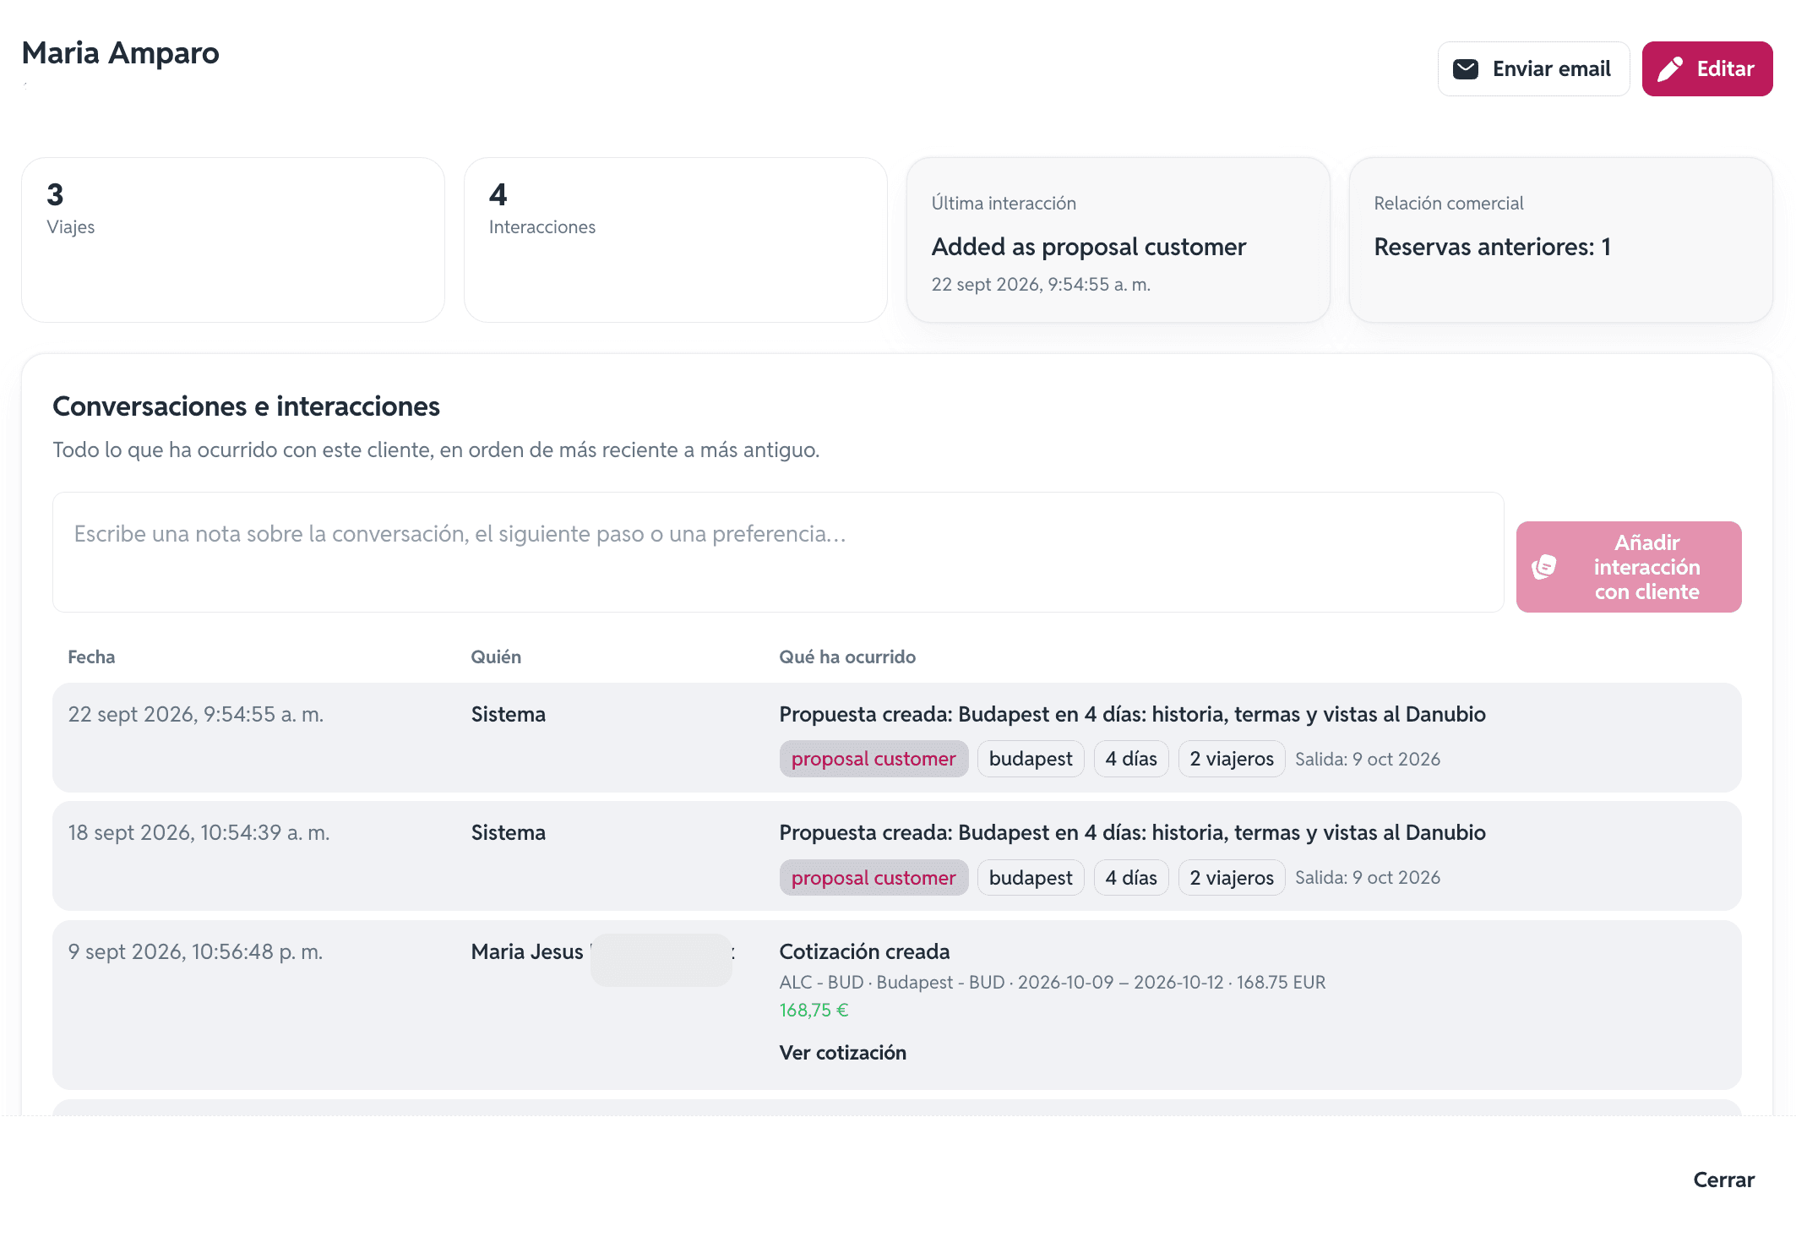The height and width of the screenshot is (1237, 1796).
Task: Open the Última interacción card
Action: tap(1118, 239)
